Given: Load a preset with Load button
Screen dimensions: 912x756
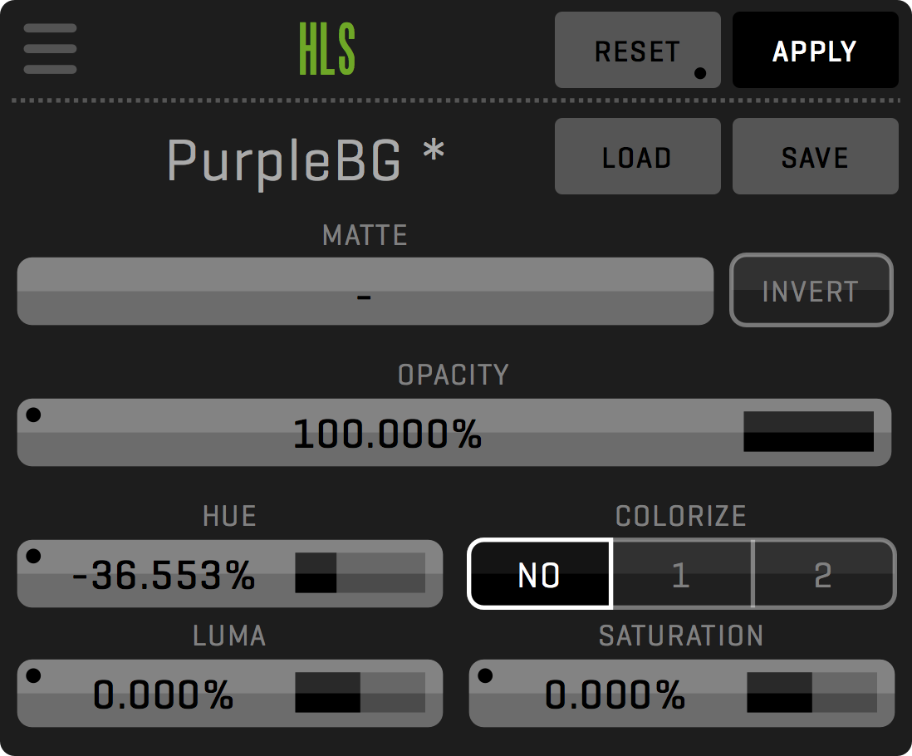Looking at the screenshot, I should [x=637, y=156].
